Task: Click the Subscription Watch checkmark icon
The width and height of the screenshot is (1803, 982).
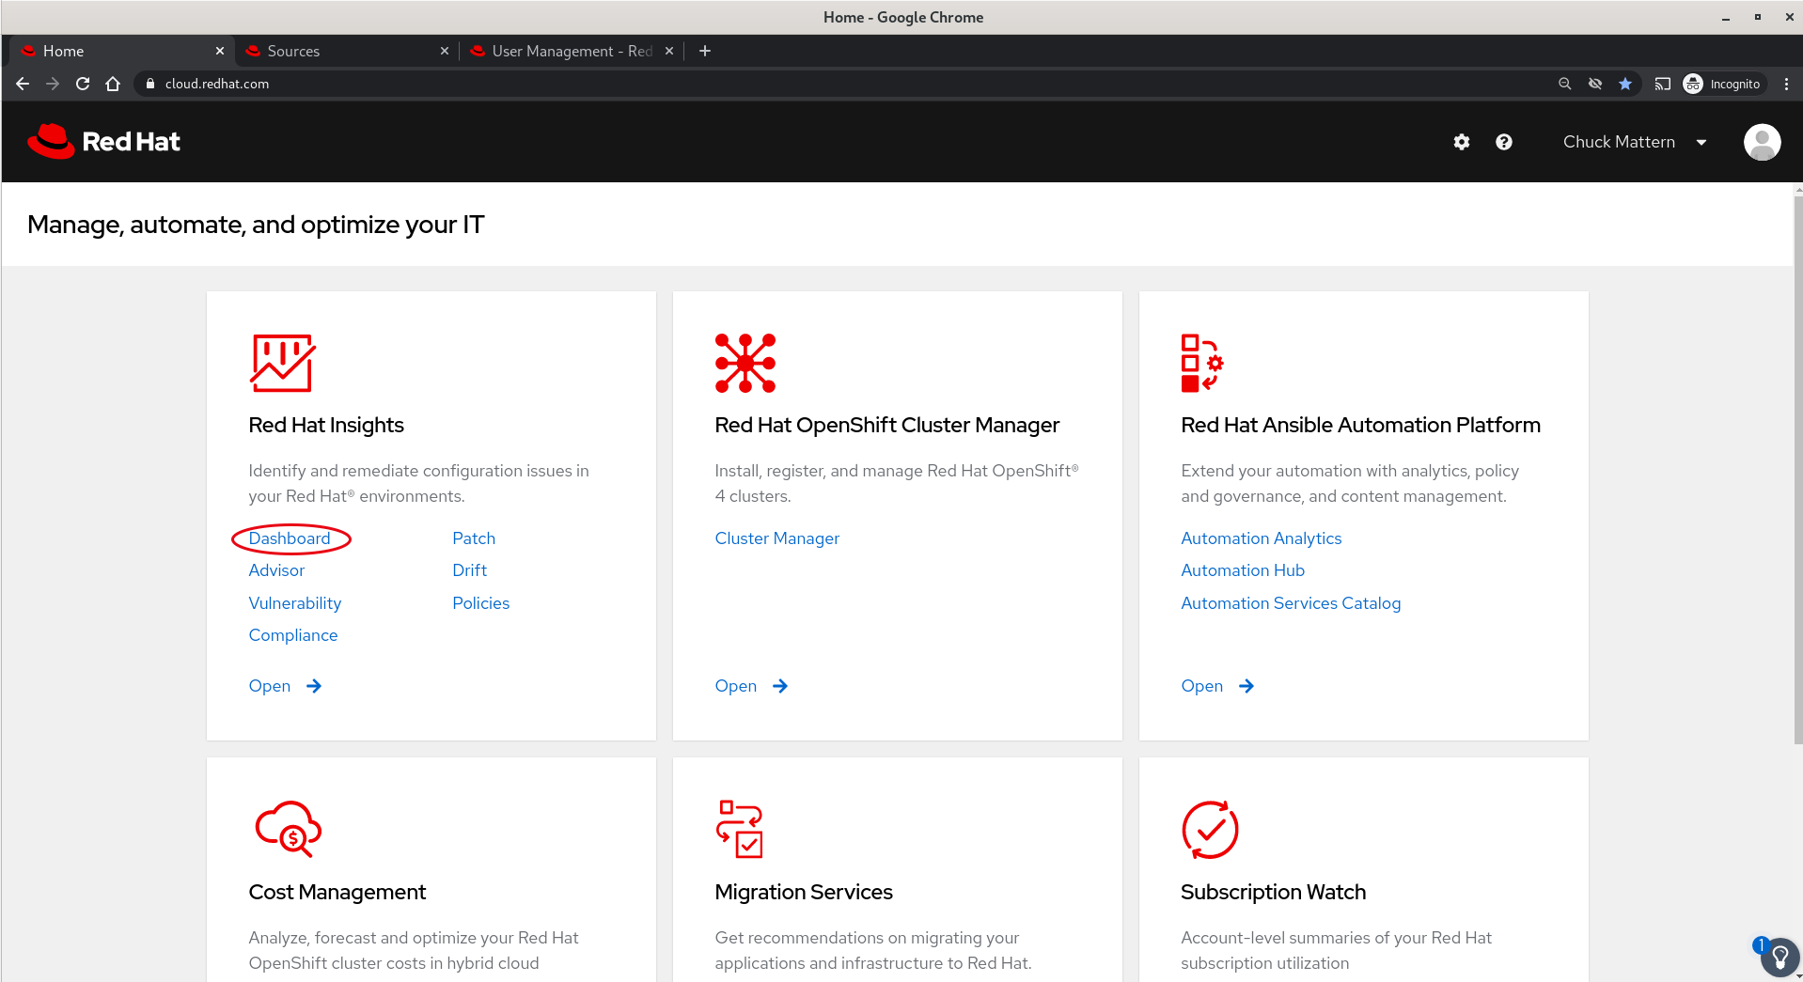Action: pyautogui.click(x=1210, y=829)
